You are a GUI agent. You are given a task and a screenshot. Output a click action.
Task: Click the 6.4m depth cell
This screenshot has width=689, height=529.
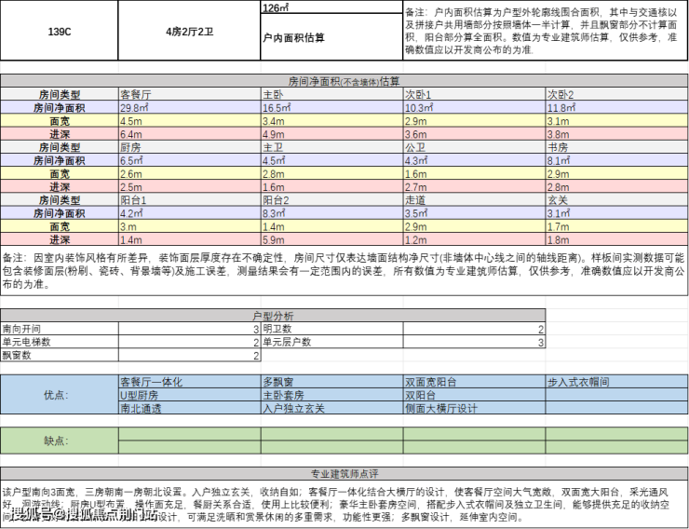click(x=190, y=134)
